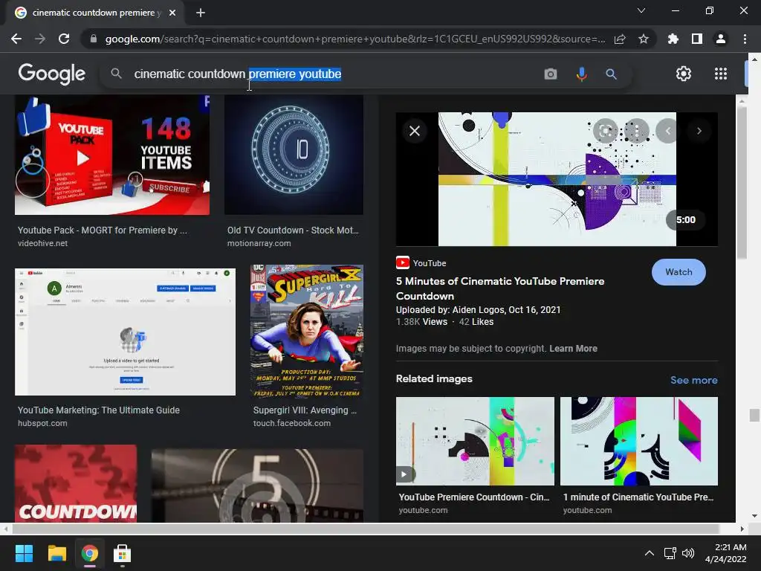This screenshot has height=571, width=761.
Task: Open the Google apps grid
Action: tap(721, 74)
